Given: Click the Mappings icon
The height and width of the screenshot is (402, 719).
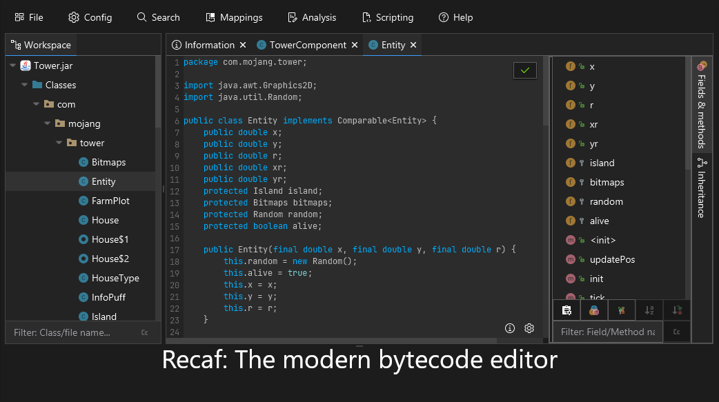Looking at the screenshot, I should pyautogui.click(x=210, y=17).
